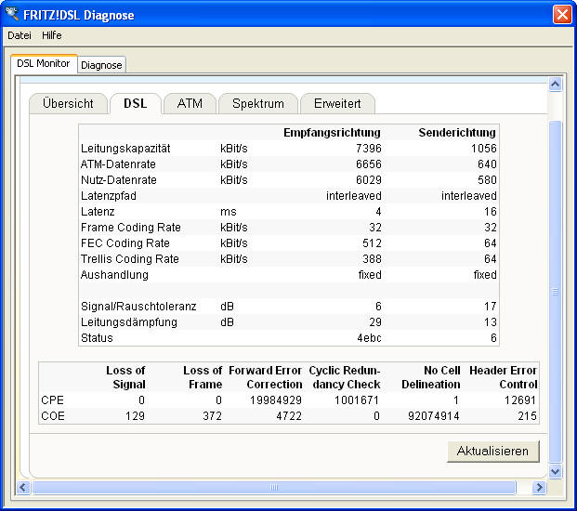Click the Header Error Control header
Viewport: 577px width, 511px height.
[504, 377]
